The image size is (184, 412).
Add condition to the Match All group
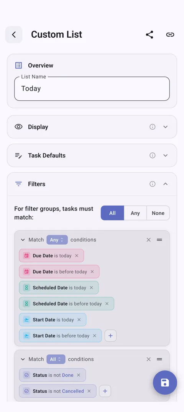(x=105, y=391)
